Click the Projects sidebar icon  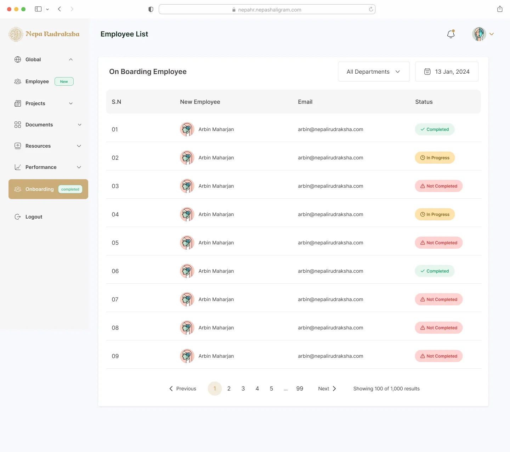(18, 103)
